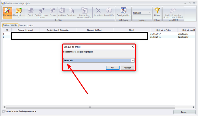Click the scroll left arrow
The image size is (198, 116).
(4, 107)
